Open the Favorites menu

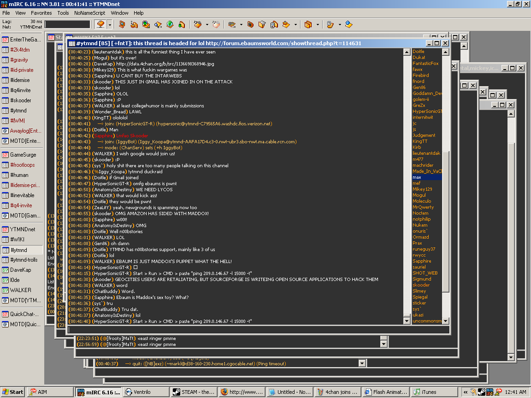(41, 13)
